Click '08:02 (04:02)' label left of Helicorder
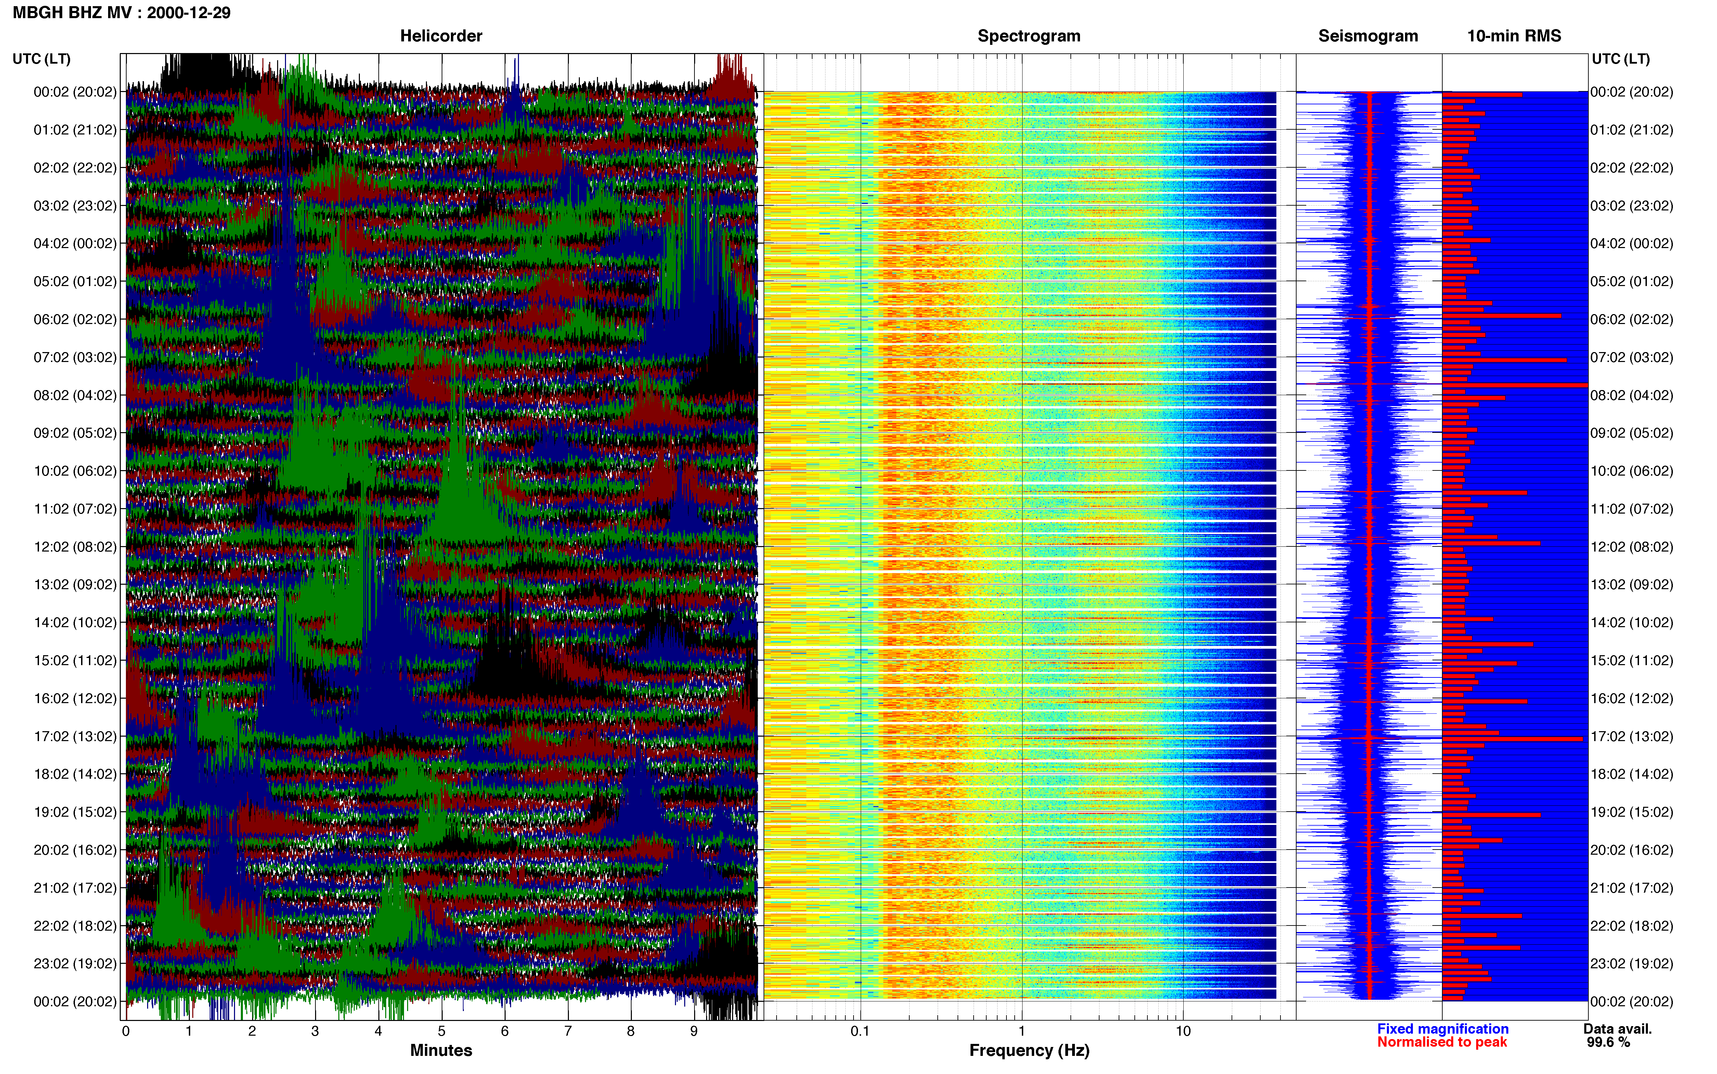The height and width of the screenshot is (1074, 1717). [x=75, y=395]
